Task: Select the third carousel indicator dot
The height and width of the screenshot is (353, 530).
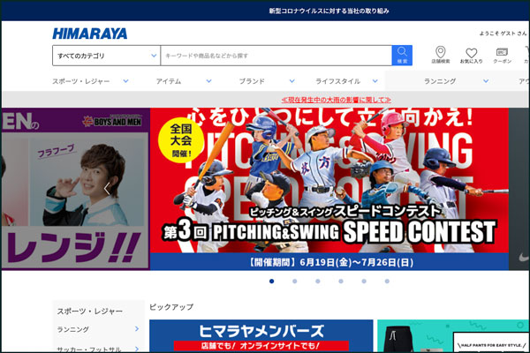Action: (x=317, y=282)
